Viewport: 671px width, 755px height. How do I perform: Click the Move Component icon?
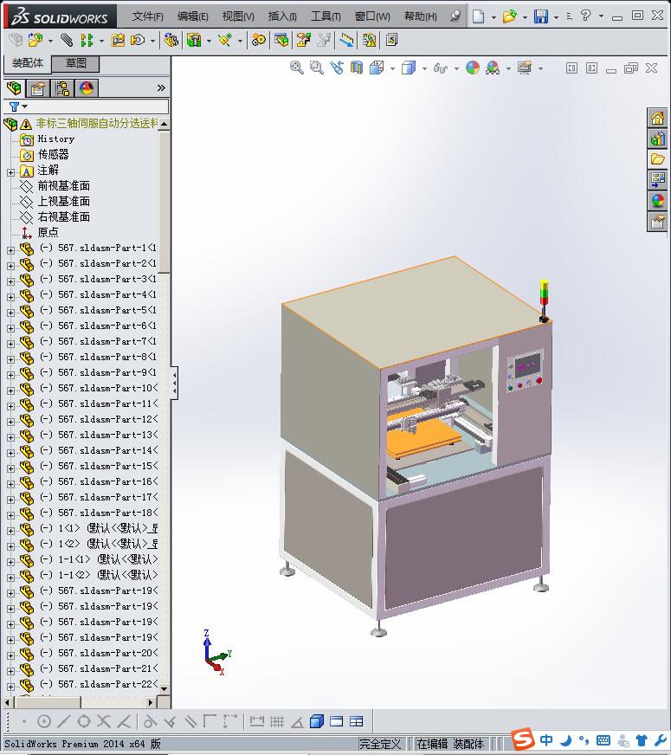point(138,40)
